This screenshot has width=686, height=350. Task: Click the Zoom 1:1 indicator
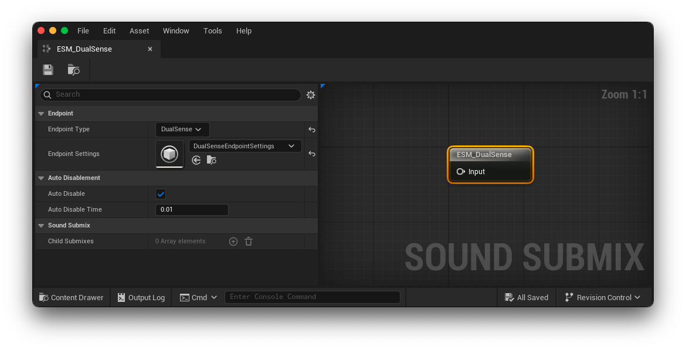coord(624,94)
